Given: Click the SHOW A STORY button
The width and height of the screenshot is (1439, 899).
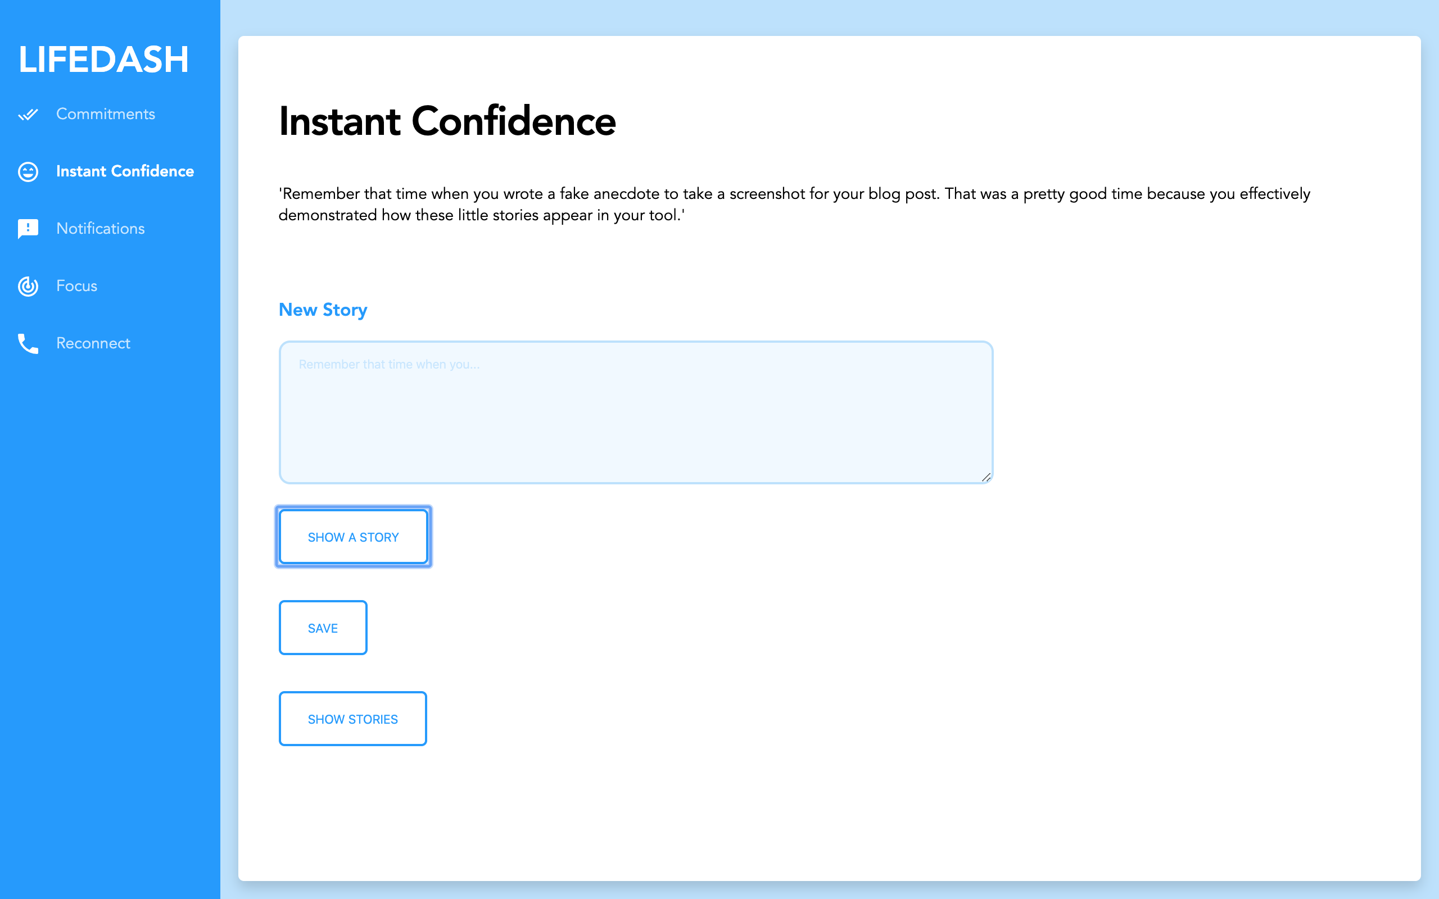Looking at the screenshot, I should (352, 537).
